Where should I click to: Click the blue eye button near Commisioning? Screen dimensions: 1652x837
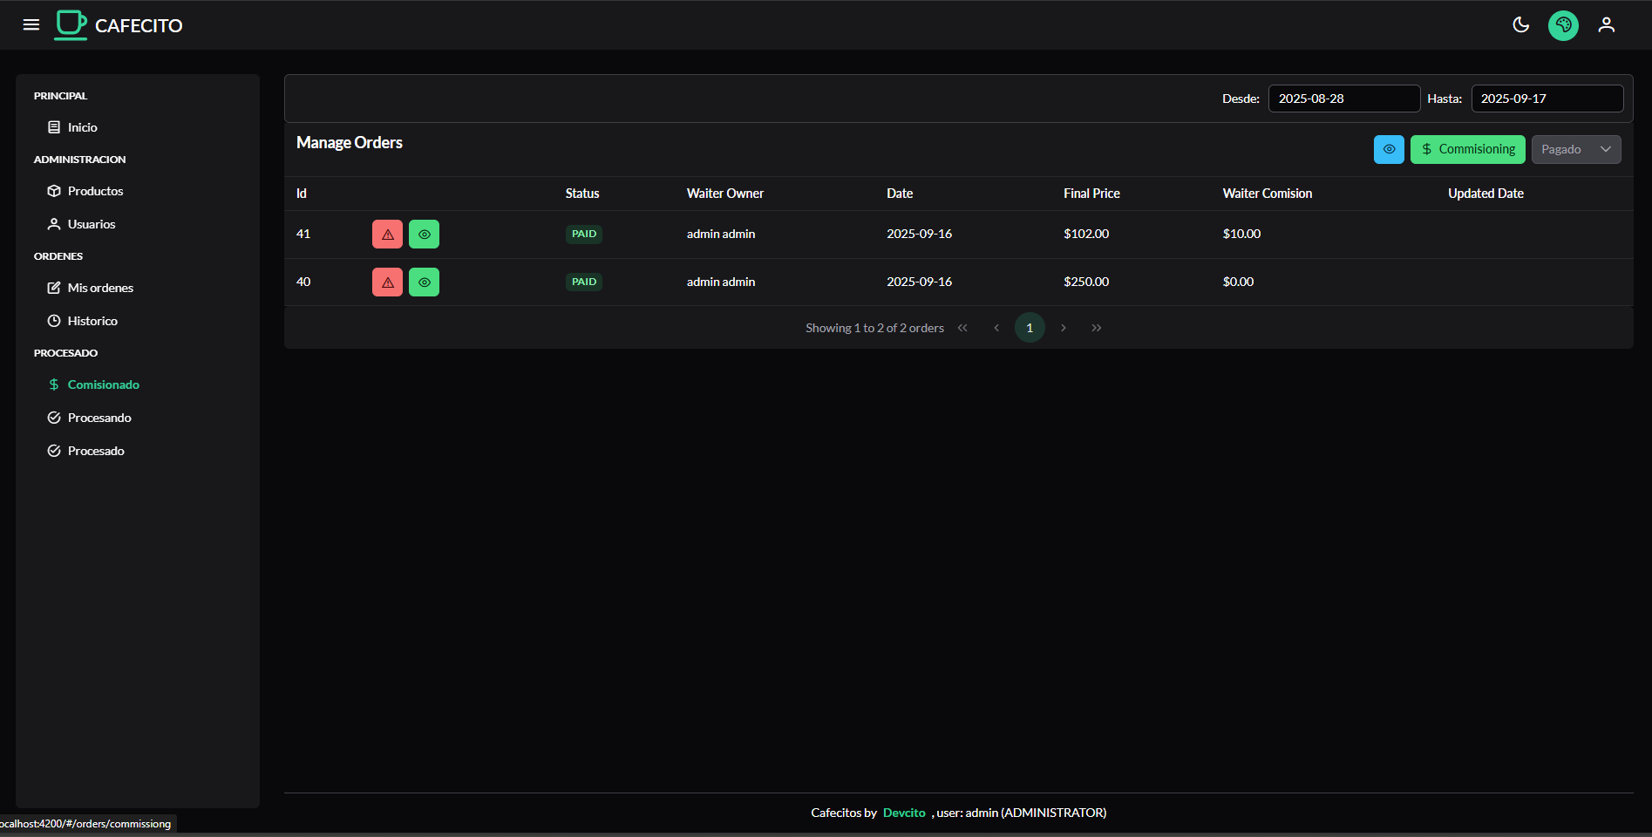point(1389,149)
